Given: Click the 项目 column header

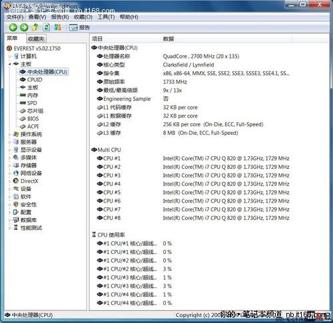Looking at the screenshot, I should pos(125,39).
